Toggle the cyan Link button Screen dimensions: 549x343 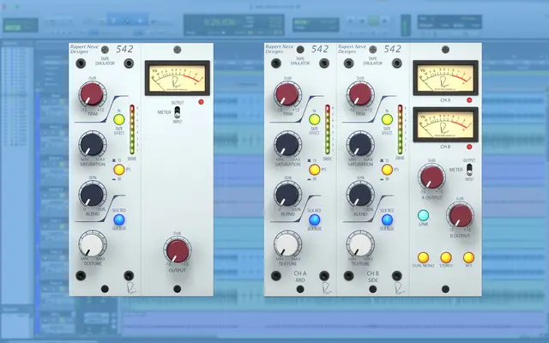(x=423, y=215)
